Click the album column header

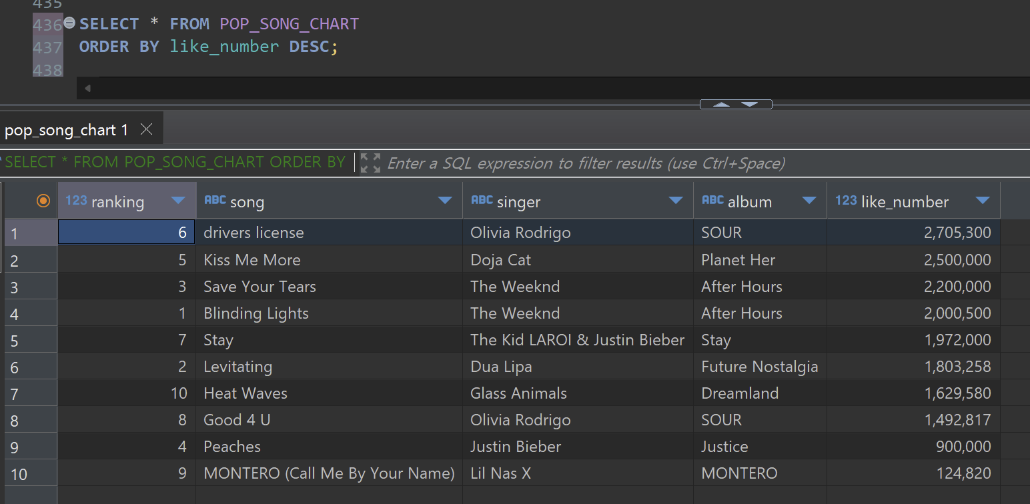[x=760, y=201]
